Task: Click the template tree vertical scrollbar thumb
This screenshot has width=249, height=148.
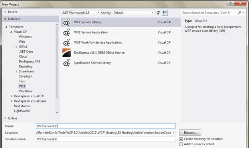Action: click(x=57, y=62)
